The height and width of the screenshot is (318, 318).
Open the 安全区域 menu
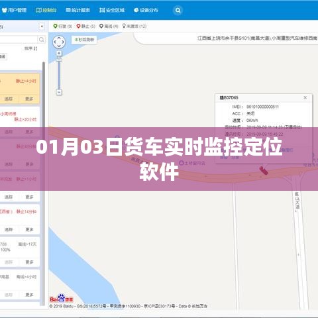coord(112,10)
